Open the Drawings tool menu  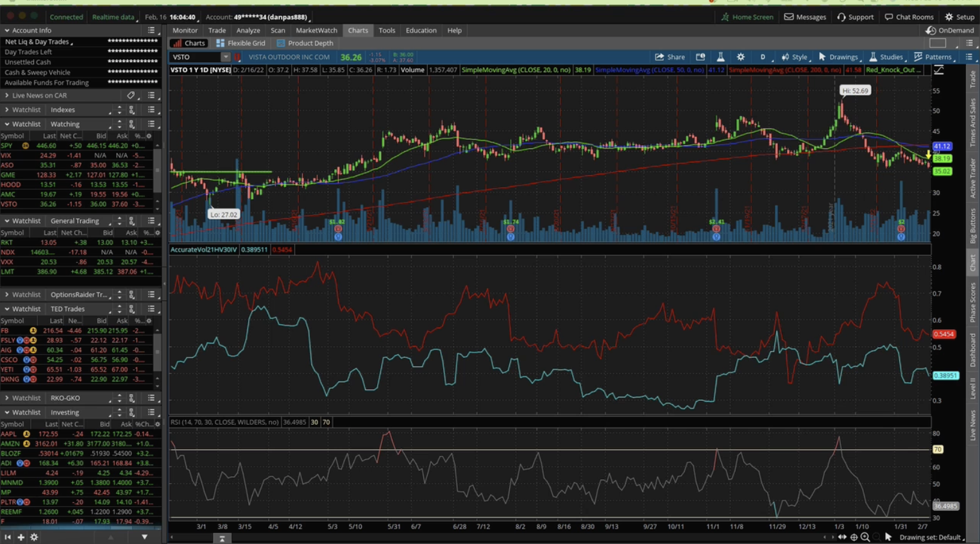(x=839, y=57)
